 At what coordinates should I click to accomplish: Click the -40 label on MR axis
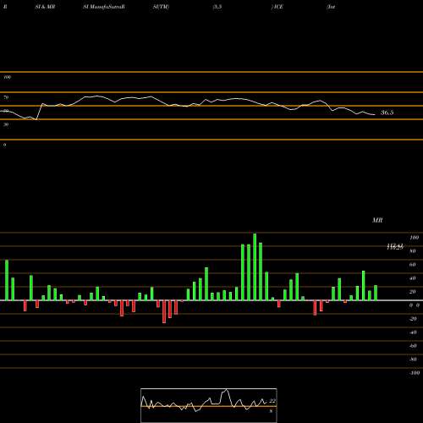[413, 332]
